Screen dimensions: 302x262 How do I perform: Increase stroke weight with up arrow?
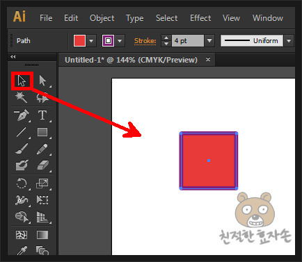click(x=166, y=38)
